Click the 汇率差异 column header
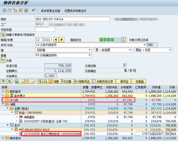This screenshot has height=141, width=178. pos(140,87)
